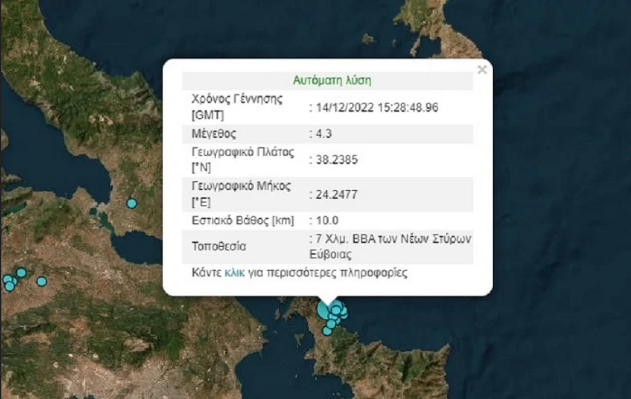The height and width of the screenshot is (399, 631).
Task: Select the southernmost marker in the Evia cluster
Action: (x=327, y=331)
